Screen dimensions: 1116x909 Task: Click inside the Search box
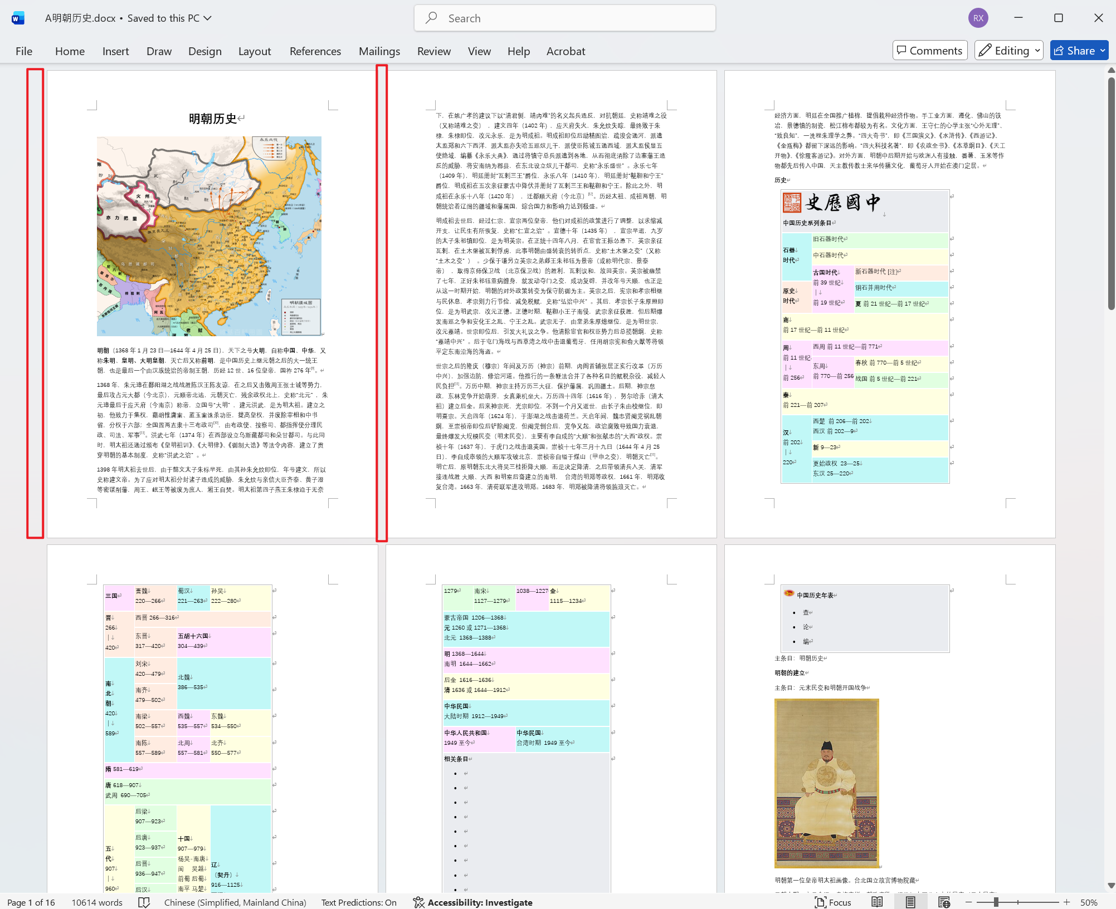[x=564, y=18]
